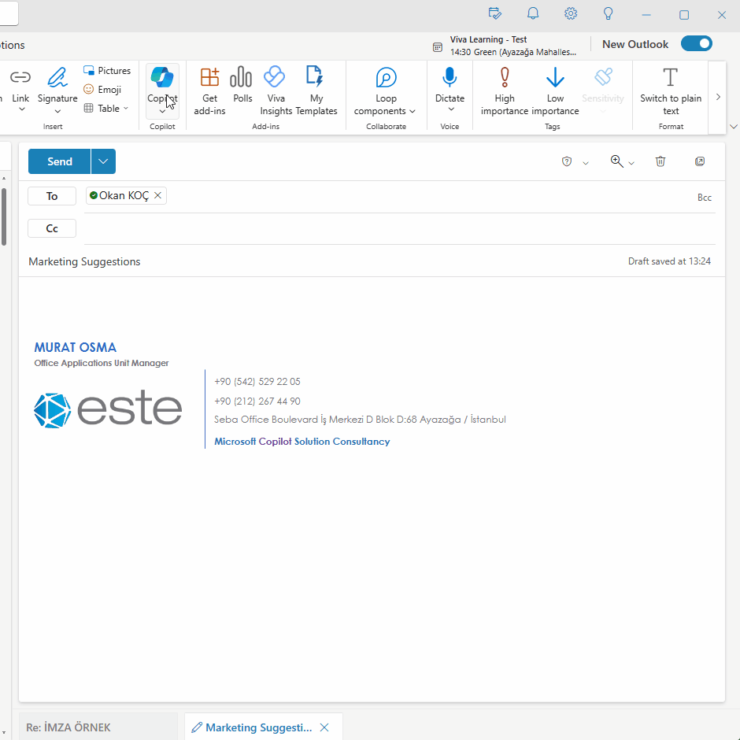Expand Table dropdown arrow
The width and height of the screenshot is (740, 740).
coord(125,108)
